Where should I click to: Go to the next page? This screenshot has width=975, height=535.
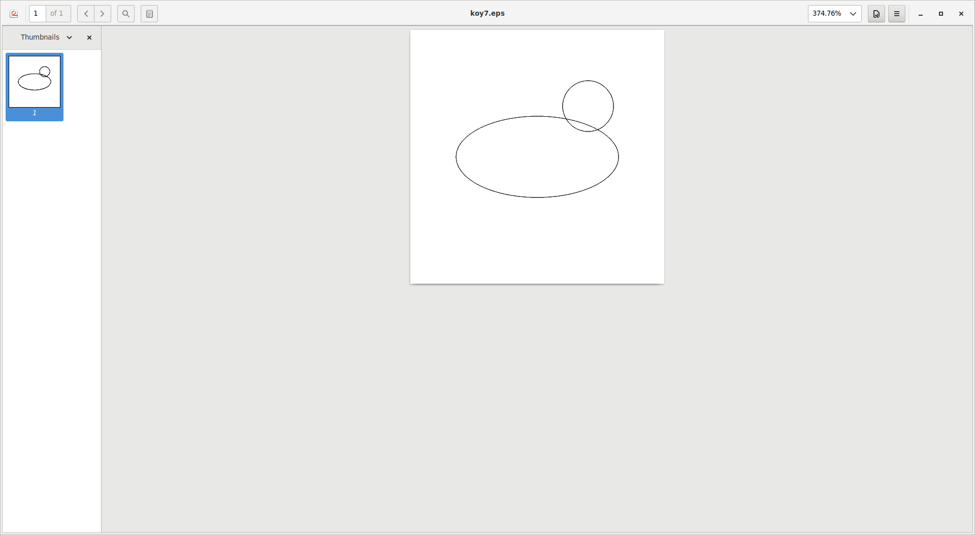[x=103, y=14]
